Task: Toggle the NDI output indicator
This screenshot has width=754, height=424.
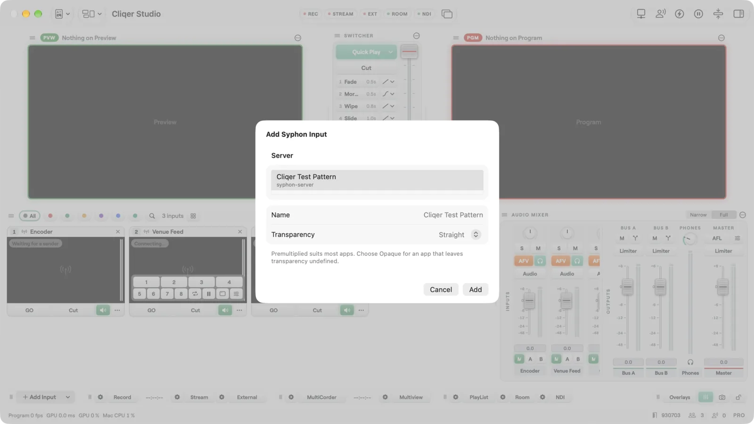Action: pyautogui.click(x=425, y=14)
